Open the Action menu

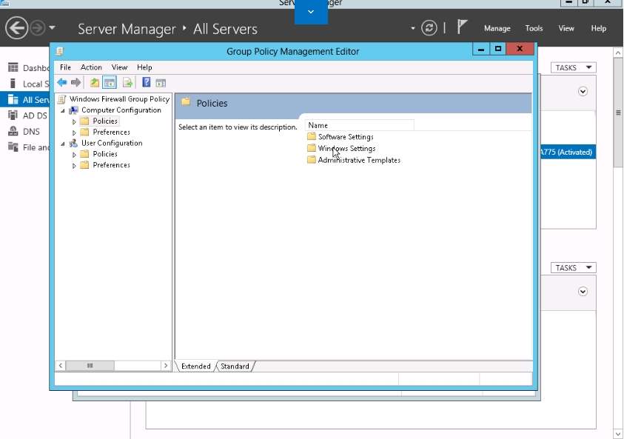pyautogui.click(x=91, y=67)
